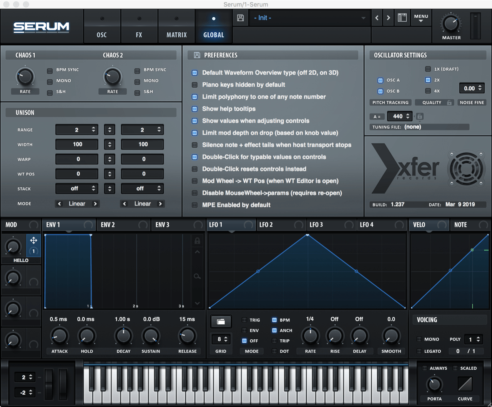Enable BPM SYNC for CHAOS 1
492x407 pixels.
click(50, 70)
